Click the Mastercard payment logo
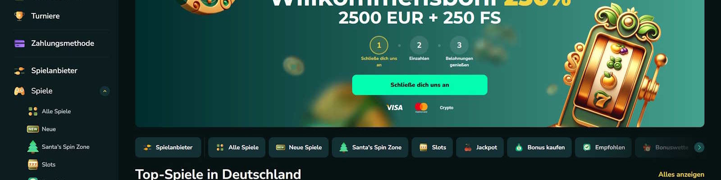 [x=421, y=108]
